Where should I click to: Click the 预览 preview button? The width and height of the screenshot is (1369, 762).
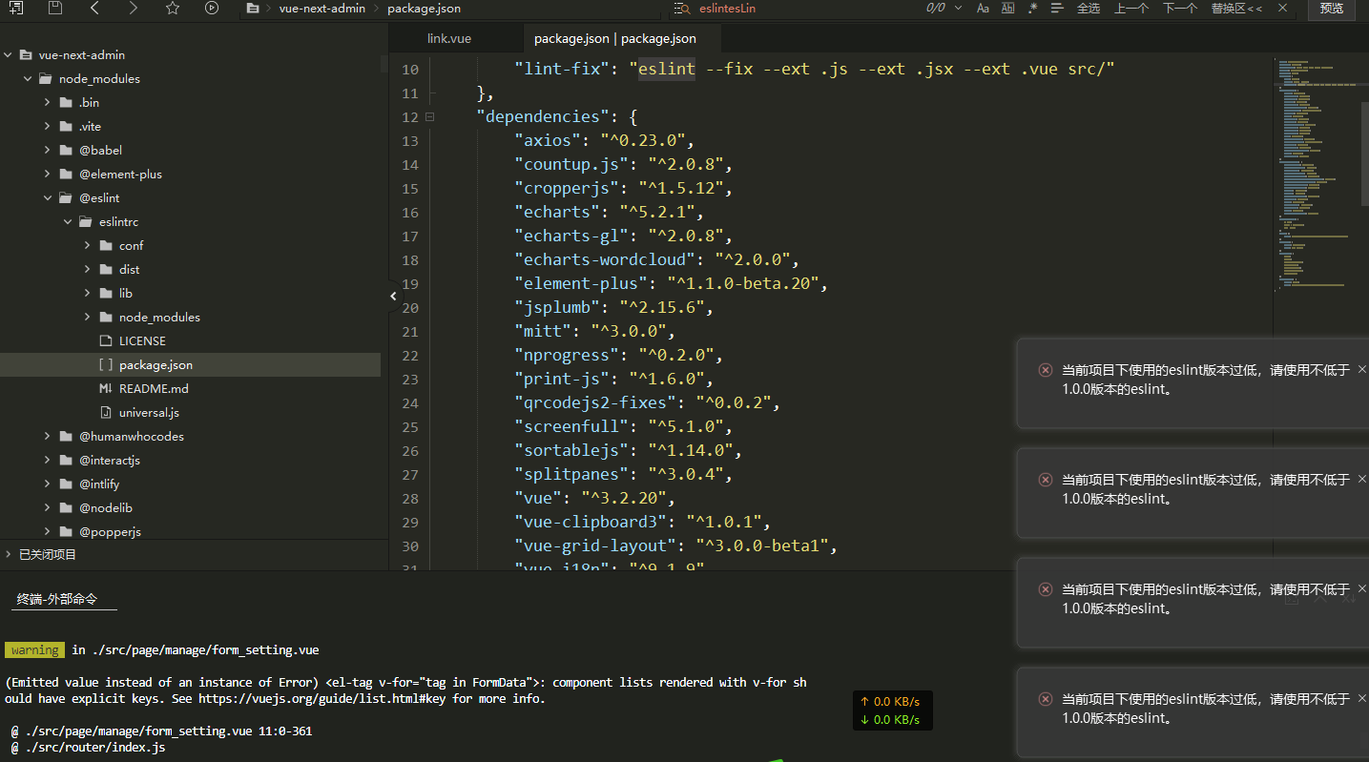(x=1332, y=8)
